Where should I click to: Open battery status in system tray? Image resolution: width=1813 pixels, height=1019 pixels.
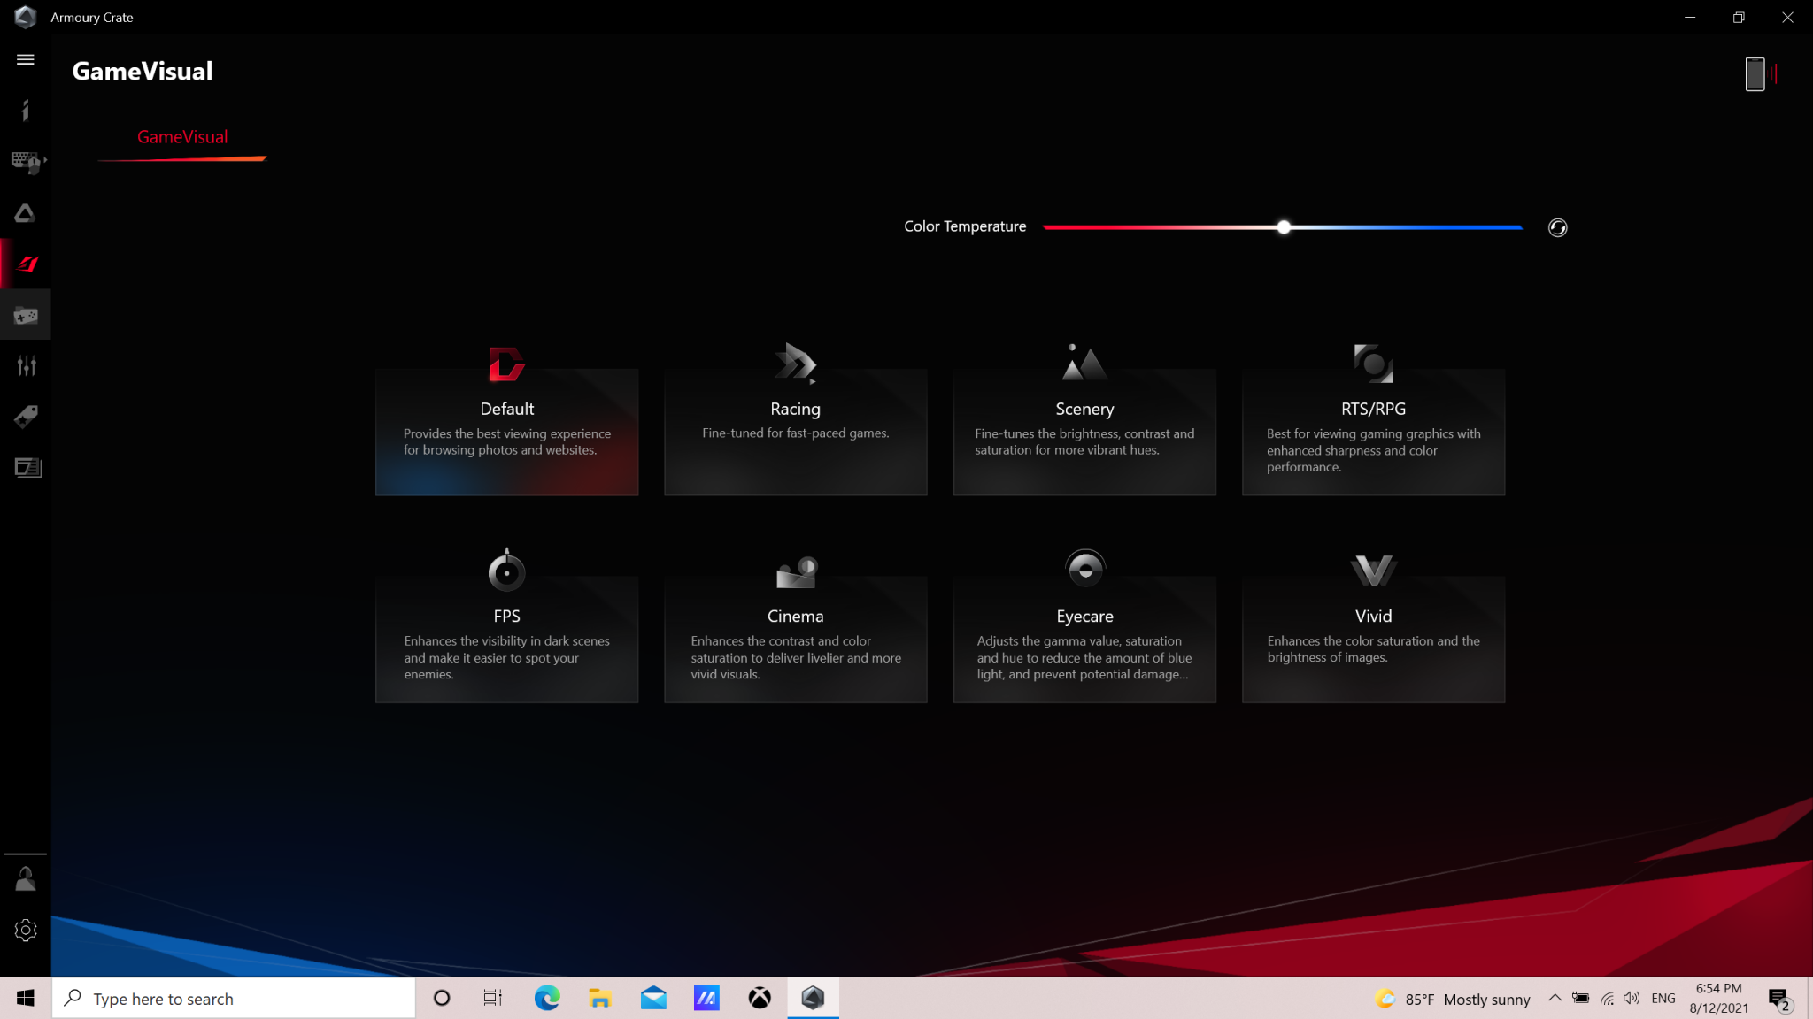(1580, 998)
